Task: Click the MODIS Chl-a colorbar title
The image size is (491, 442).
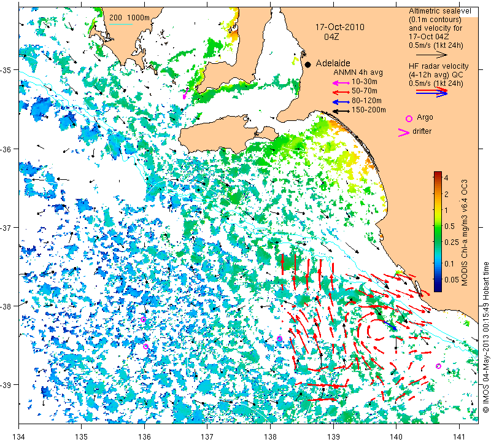Action: click(x=465, y=233)
